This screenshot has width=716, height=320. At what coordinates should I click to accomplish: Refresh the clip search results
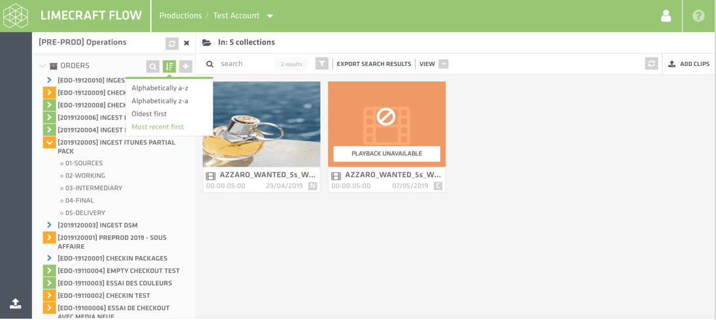651,64
